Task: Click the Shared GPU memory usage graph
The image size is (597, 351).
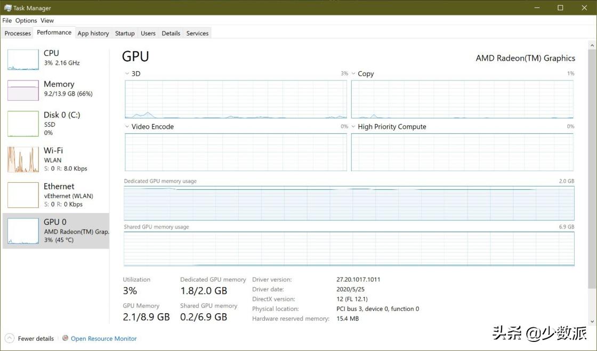Action: tap(349, 249)
